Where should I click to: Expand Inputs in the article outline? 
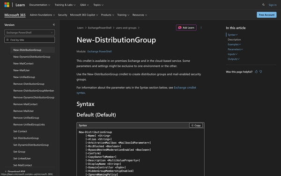232,54
